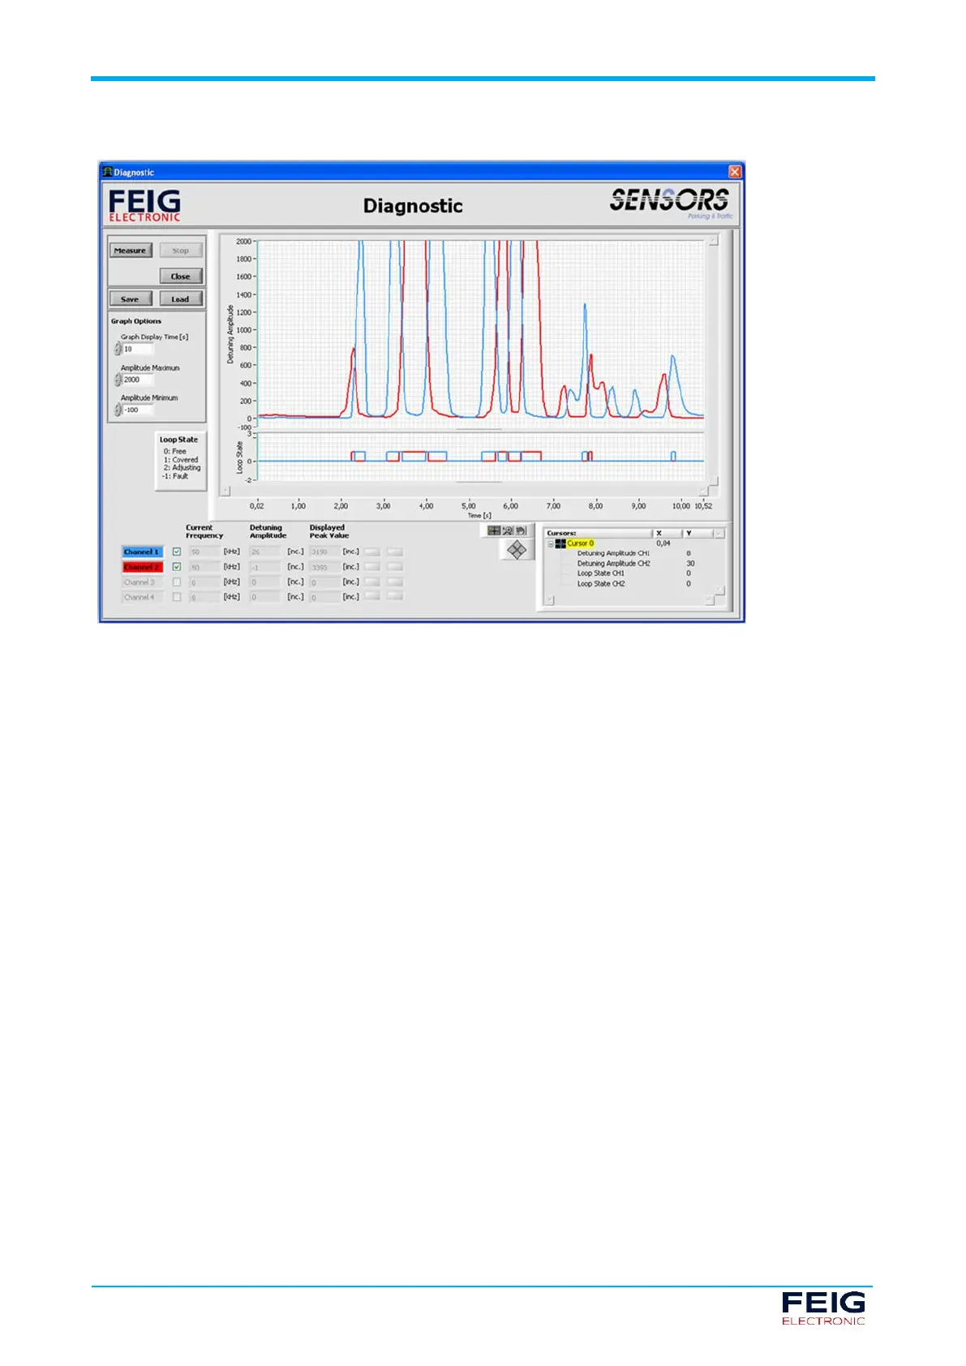Click the Amplitude Maximum stepper control

pos(118,380)
